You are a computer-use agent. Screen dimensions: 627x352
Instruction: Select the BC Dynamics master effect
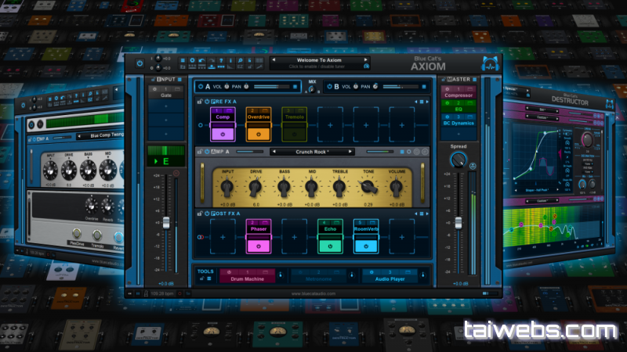click(x=458, y=123)
